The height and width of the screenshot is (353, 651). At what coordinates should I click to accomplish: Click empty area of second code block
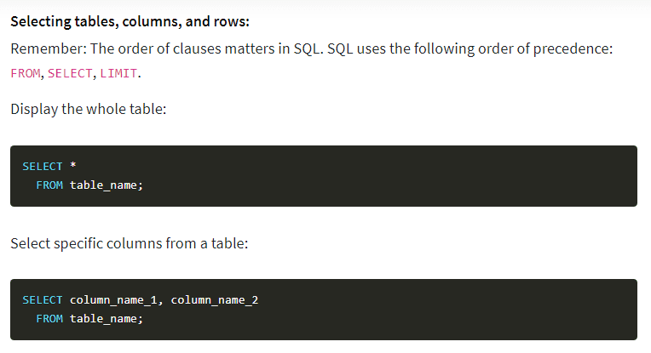click(x=415, y=310)
